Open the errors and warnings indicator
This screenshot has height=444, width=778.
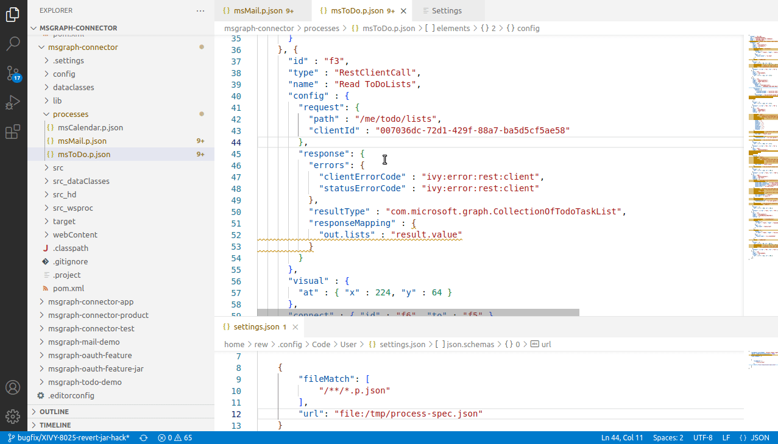(174, 437)
